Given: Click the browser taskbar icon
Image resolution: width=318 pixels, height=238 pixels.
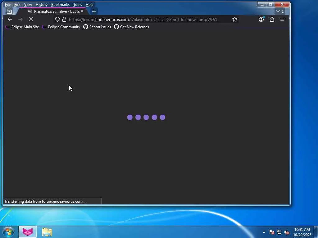Looking at the screenshot, I should [28, 232].
